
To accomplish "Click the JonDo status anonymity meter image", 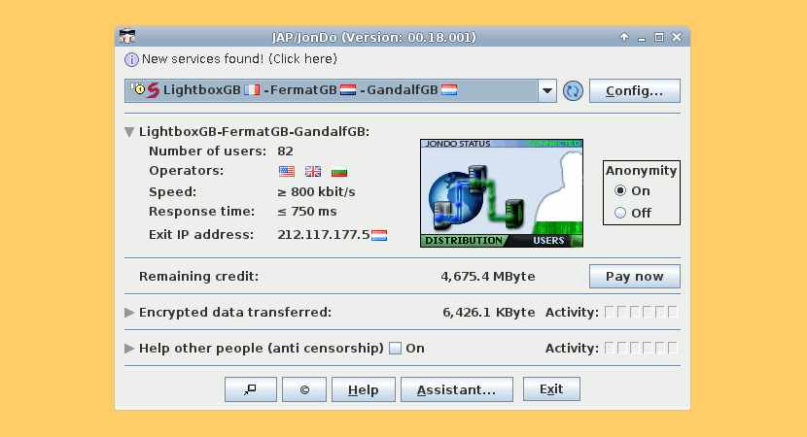I will [x=502, y=193].
